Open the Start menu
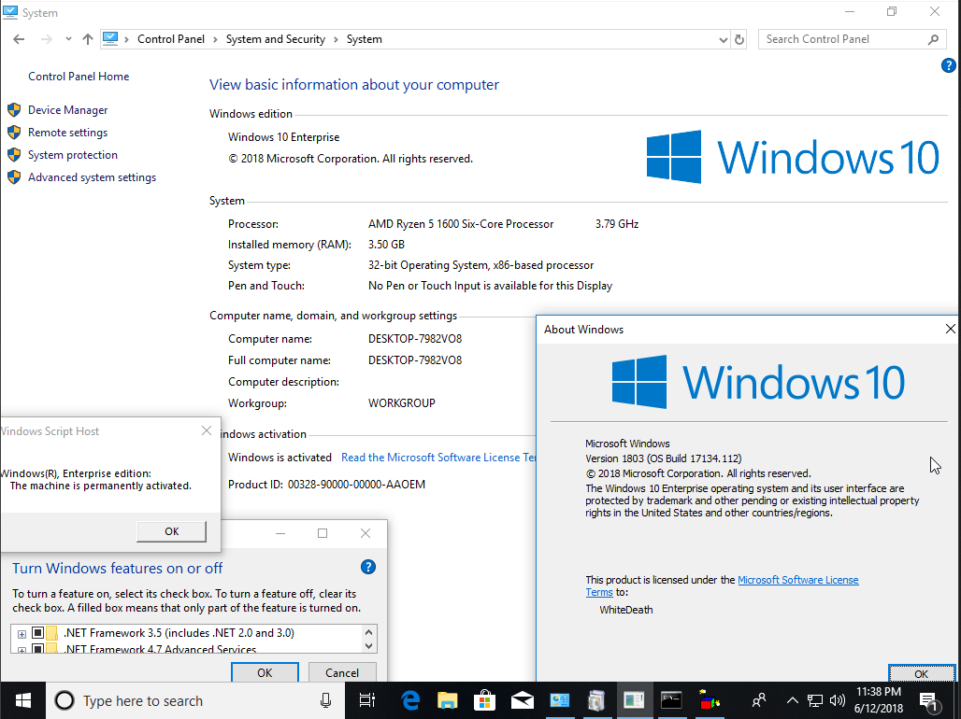This screenshot has height=719, width=961. click(22, 700)
